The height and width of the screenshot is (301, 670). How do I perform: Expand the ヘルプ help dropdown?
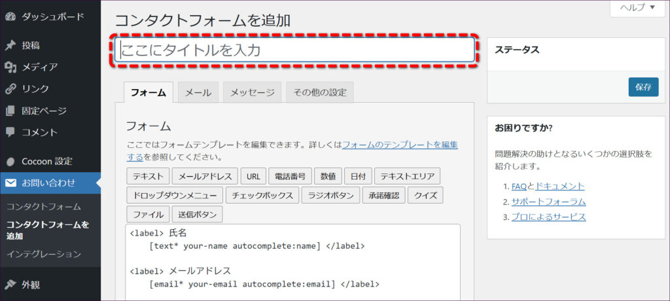[x=637, y=8]
